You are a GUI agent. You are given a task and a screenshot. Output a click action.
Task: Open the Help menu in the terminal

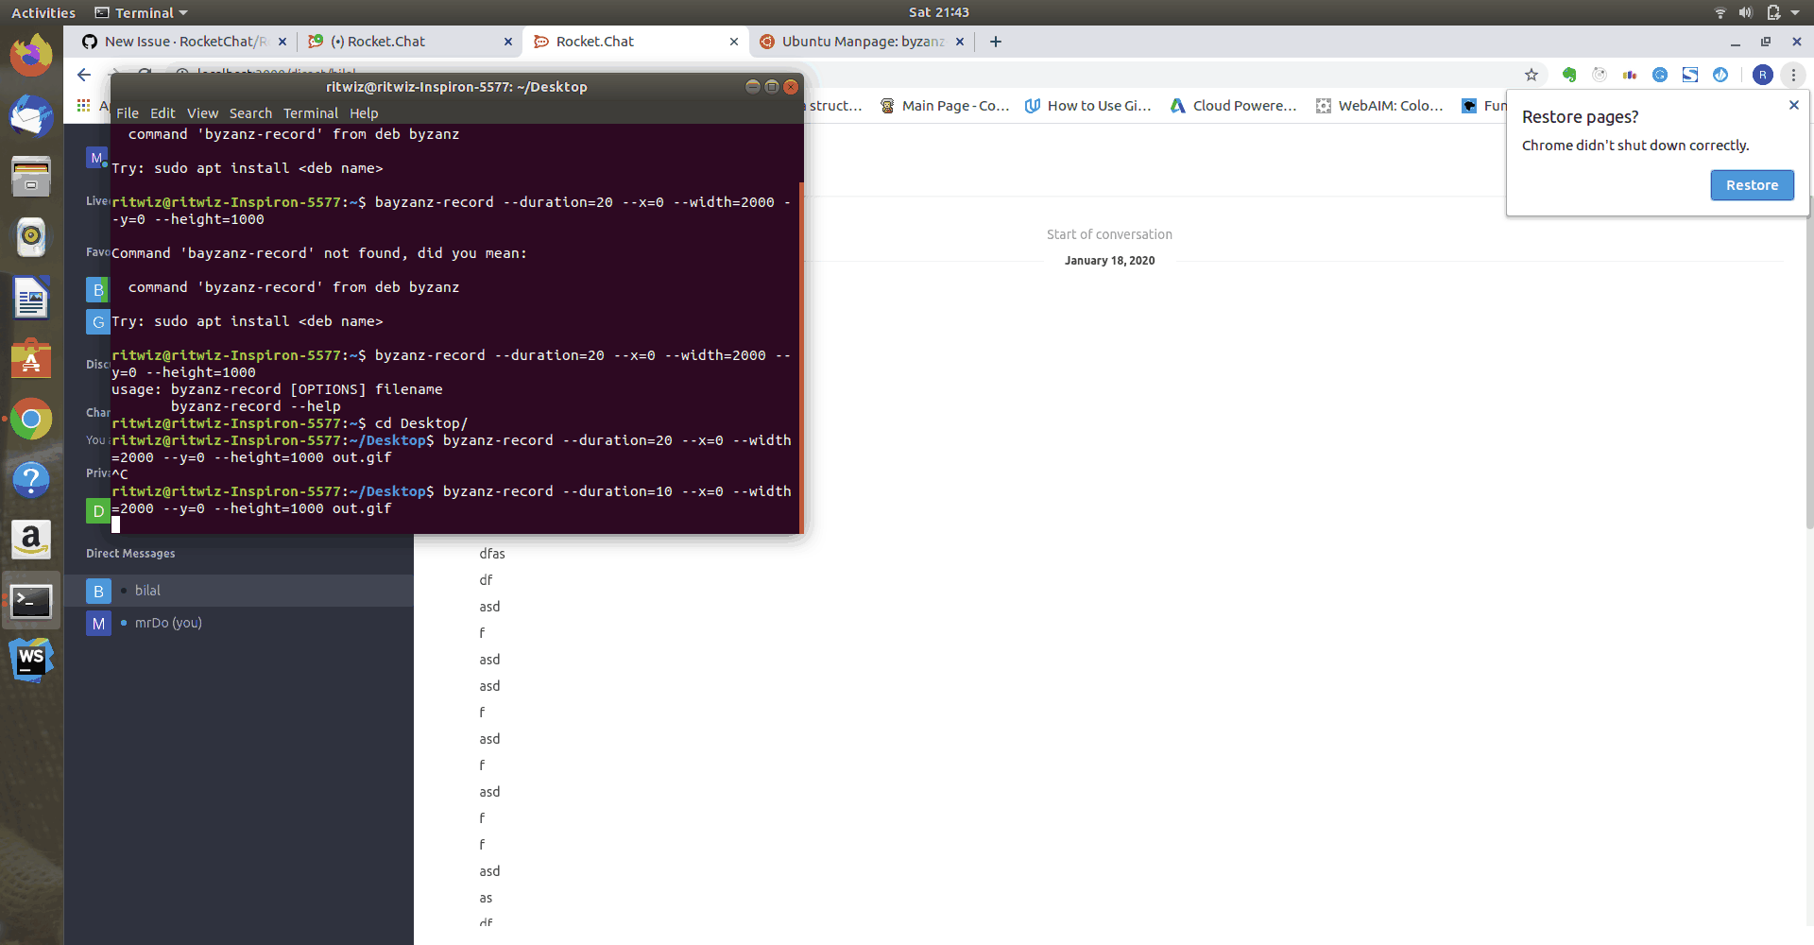tap(364, 113)
